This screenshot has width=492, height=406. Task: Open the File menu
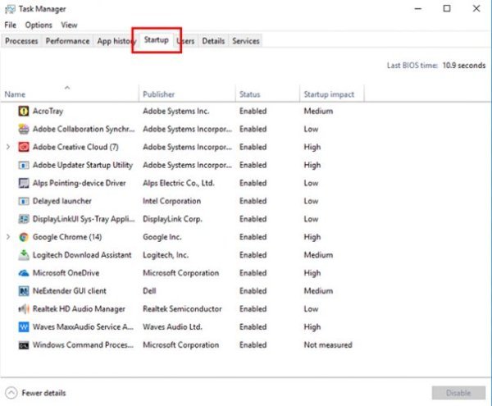10,25
